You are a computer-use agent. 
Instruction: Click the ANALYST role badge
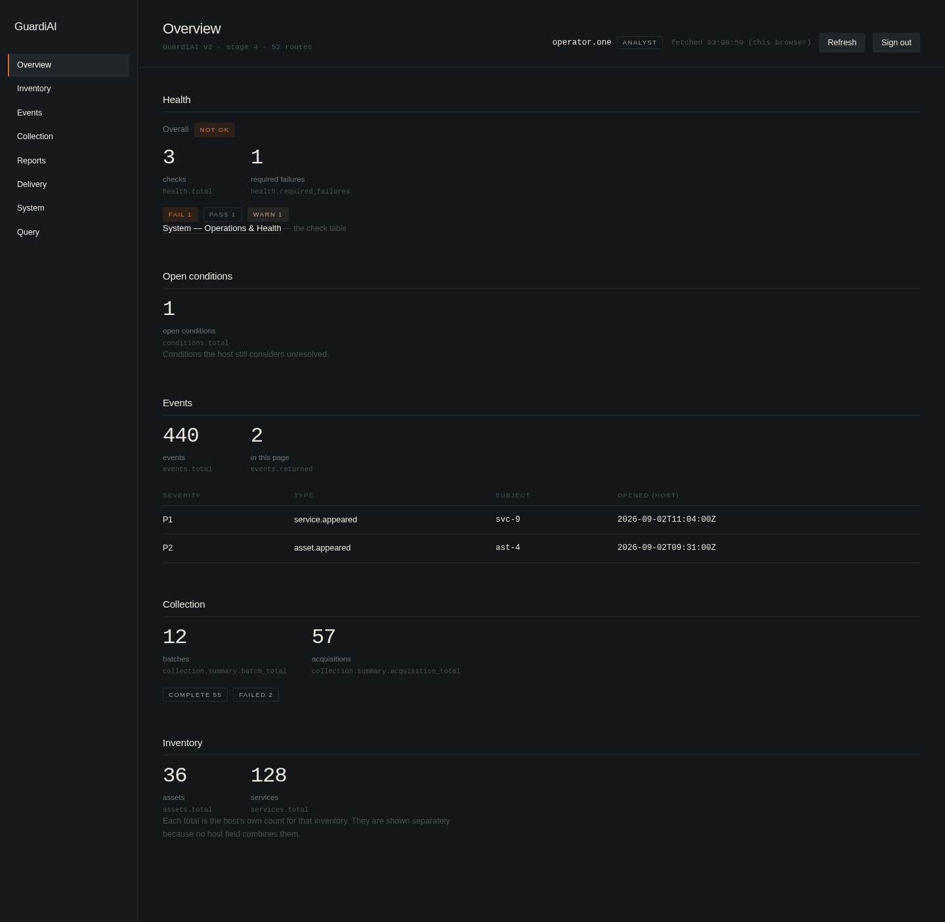[640, 43]
